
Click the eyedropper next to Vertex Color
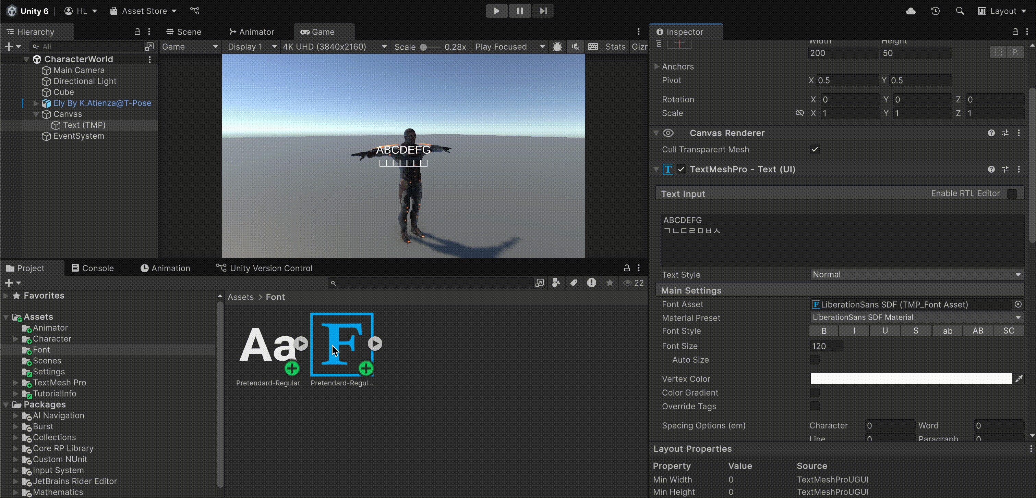pos(1019,378)
